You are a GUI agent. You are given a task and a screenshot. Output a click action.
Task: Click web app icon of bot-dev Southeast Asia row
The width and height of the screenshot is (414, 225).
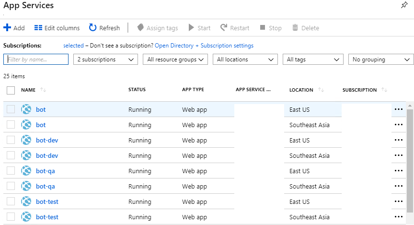26,155
